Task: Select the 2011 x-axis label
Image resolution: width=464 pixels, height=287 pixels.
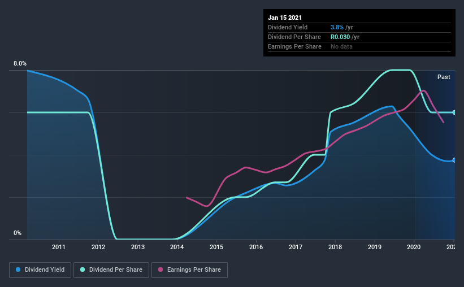Action: click(59, 247)
